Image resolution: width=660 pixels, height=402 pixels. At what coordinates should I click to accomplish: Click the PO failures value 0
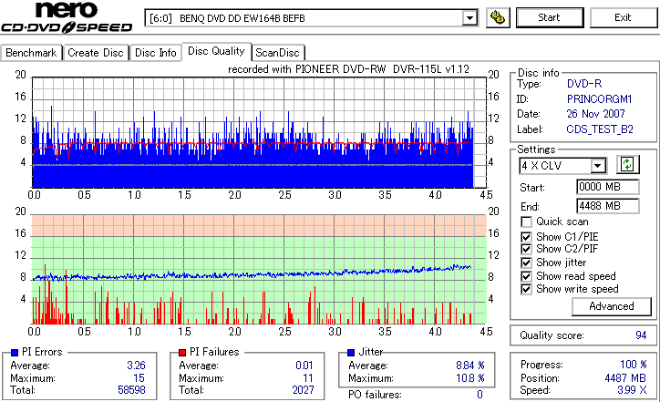480,395
